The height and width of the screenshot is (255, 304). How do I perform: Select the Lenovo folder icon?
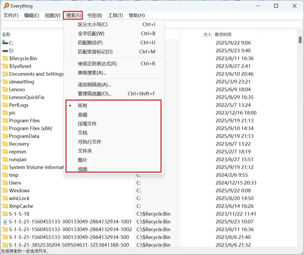[5, 89]
